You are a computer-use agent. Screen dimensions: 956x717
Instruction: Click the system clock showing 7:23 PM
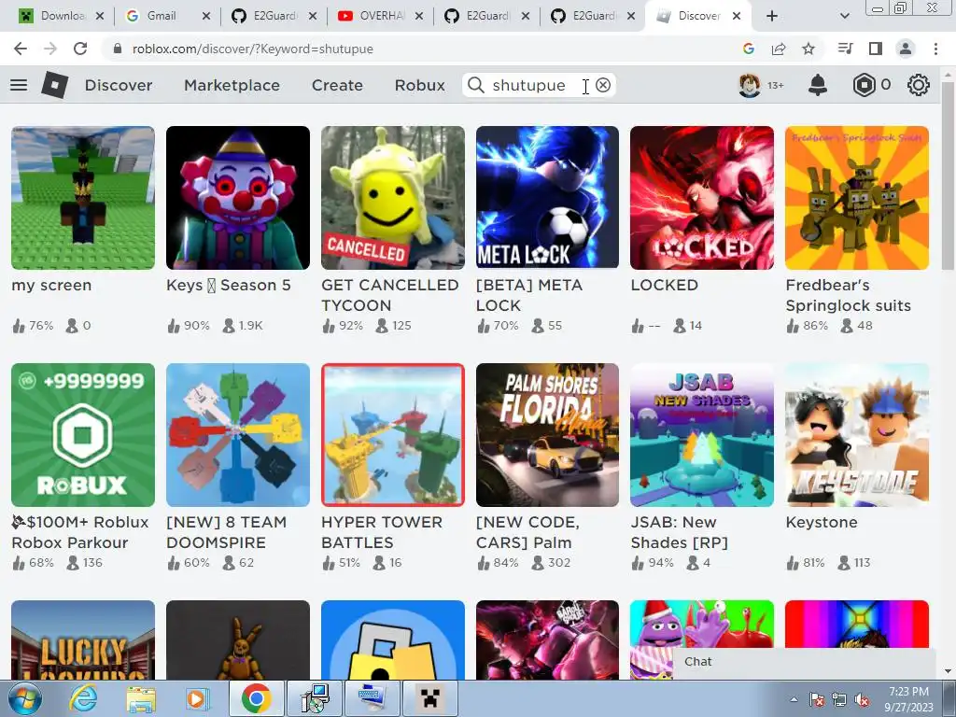[908, 699]
